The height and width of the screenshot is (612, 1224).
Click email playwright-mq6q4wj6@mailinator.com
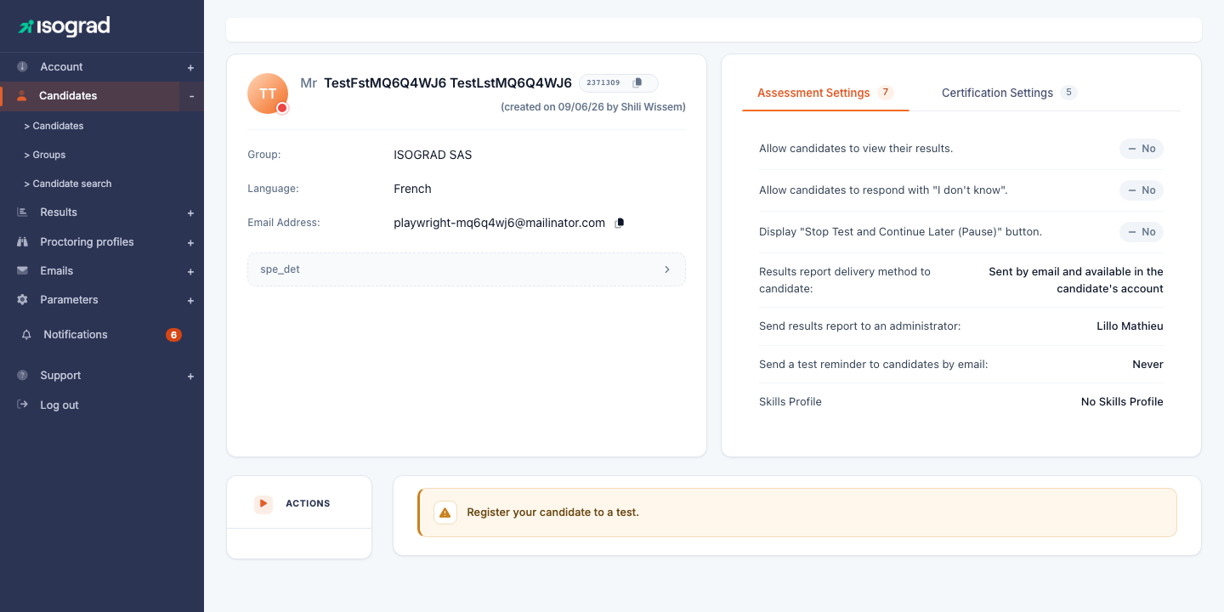tap(499, 223)
